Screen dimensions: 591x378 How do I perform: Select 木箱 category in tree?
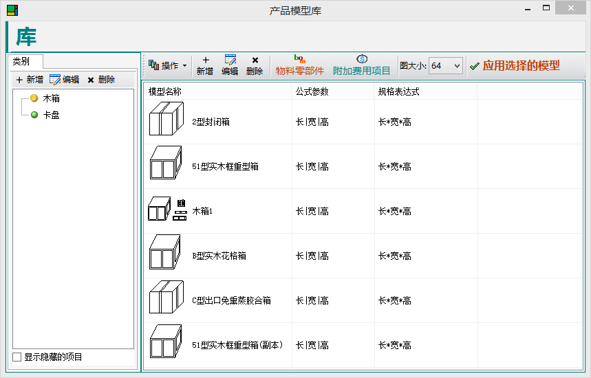click(x=51, y=98)
